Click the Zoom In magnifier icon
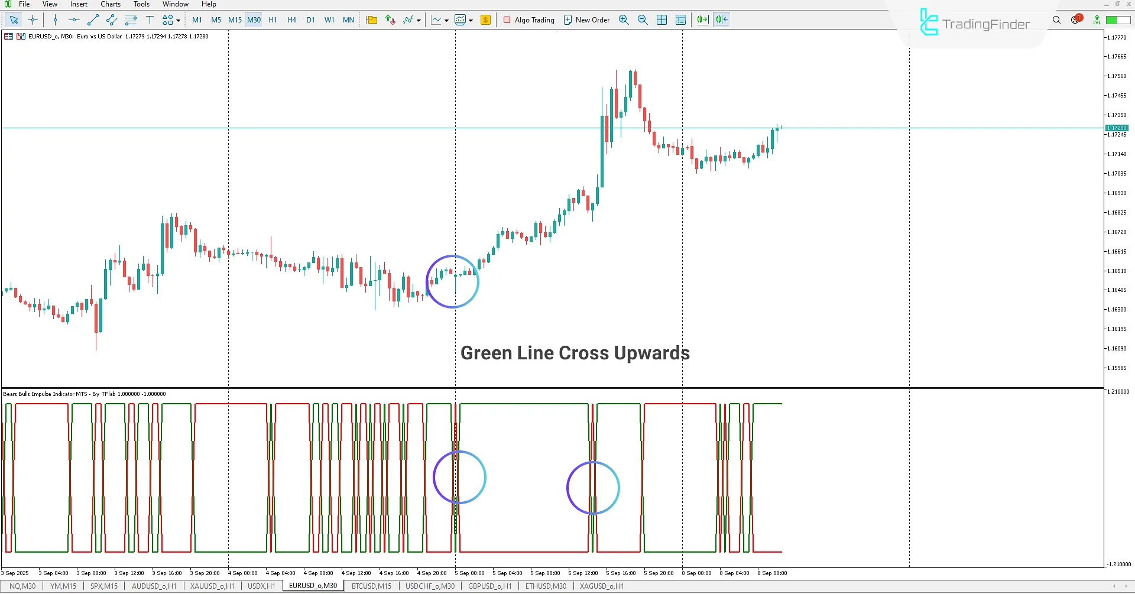 624,20
